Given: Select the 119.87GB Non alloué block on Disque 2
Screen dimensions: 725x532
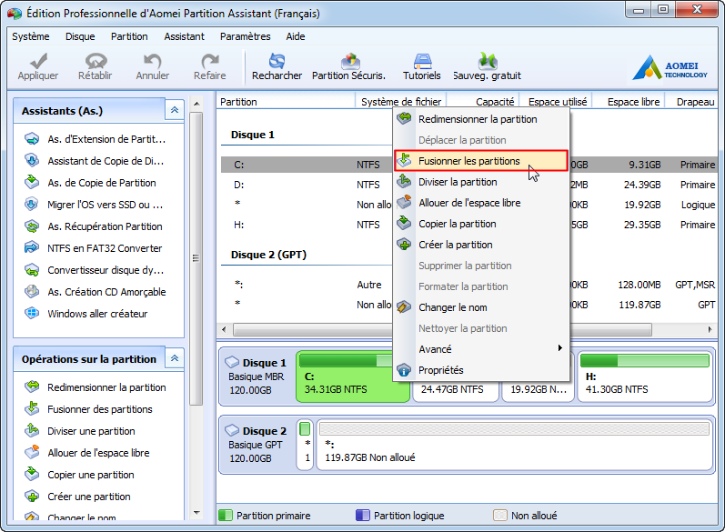Looking at the screenshot, I should pyautogui.click(x=514, y=445).
